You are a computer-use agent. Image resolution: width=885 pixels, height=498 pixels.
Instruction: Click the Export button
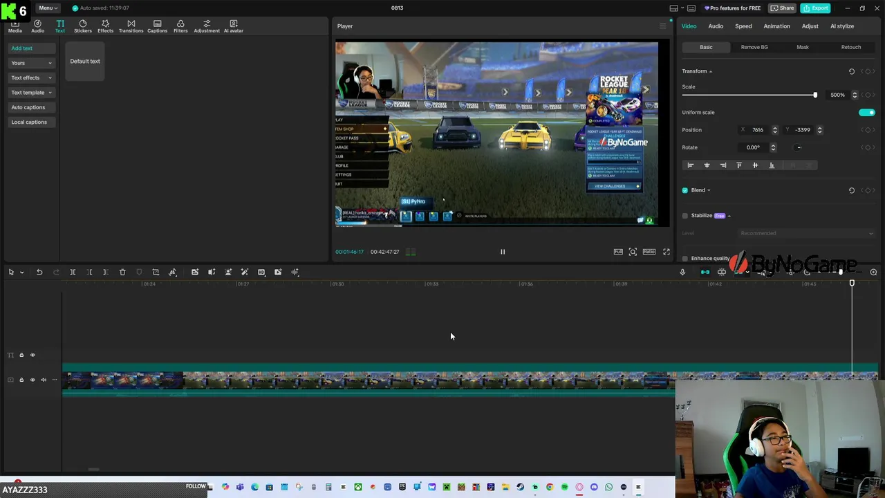(815, 8)
